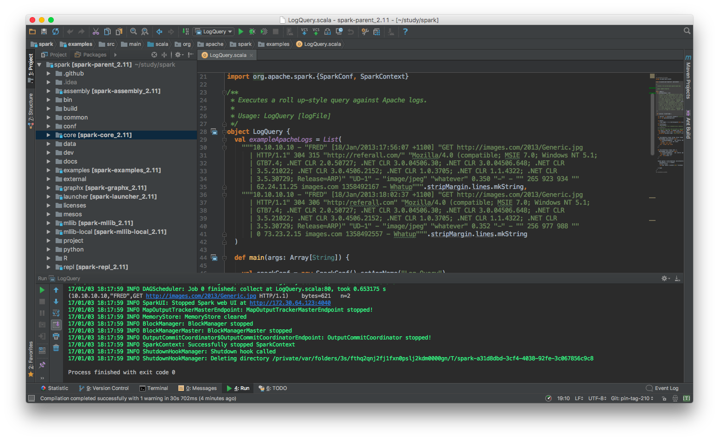Expand the python folder node
Viewport: 719px width, 440px height.
tap(48, 250)
